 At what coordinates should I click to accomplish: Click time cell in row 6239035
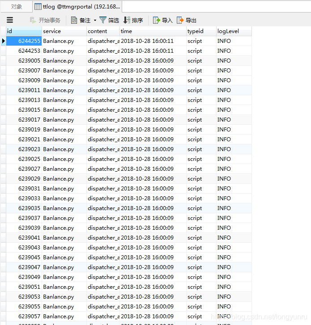pyautogui.click(x=153, y=208)
